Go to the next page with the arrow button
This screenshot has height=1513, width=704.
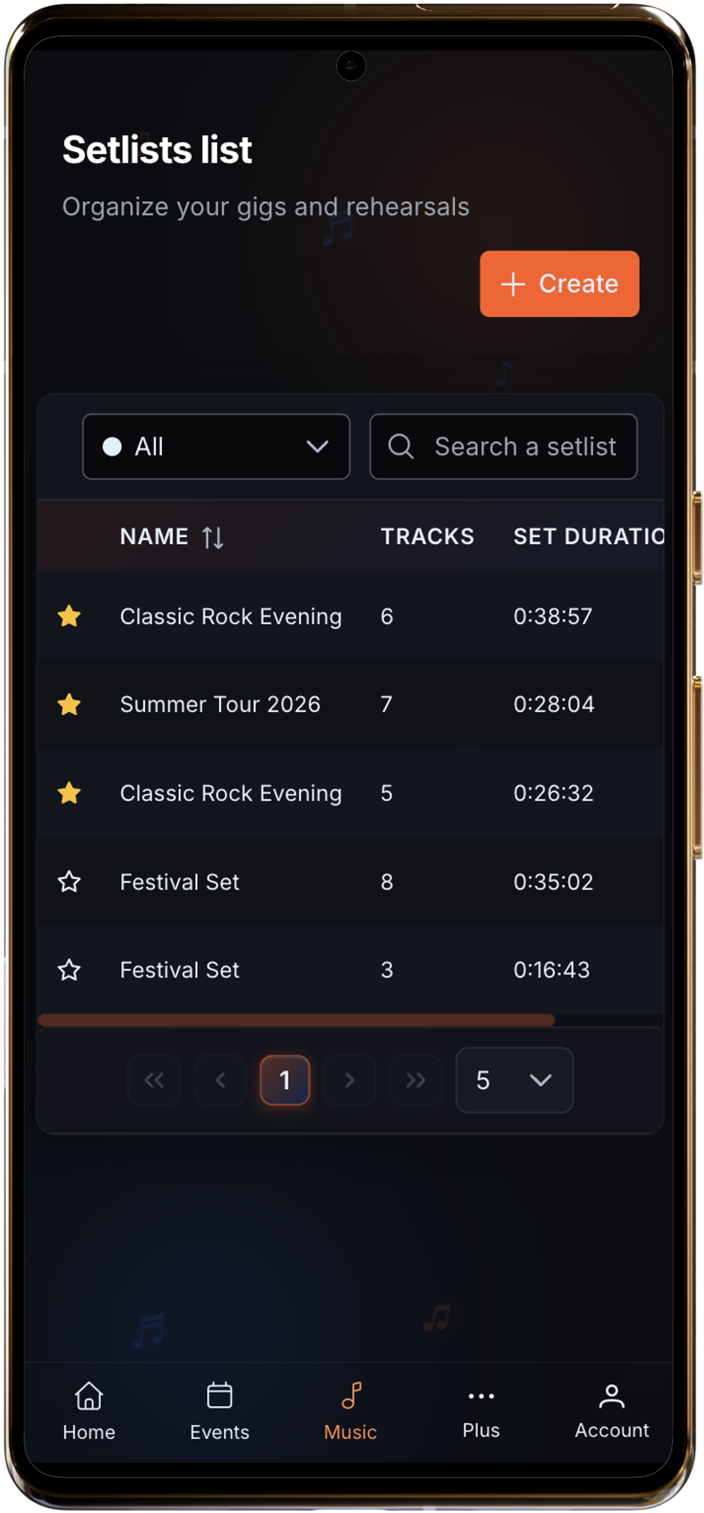[349, 1080]
